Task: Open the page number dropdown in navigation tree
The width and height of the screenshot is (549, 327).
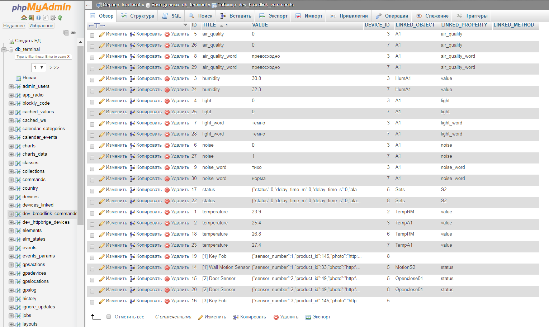Action: pos(38,67)
